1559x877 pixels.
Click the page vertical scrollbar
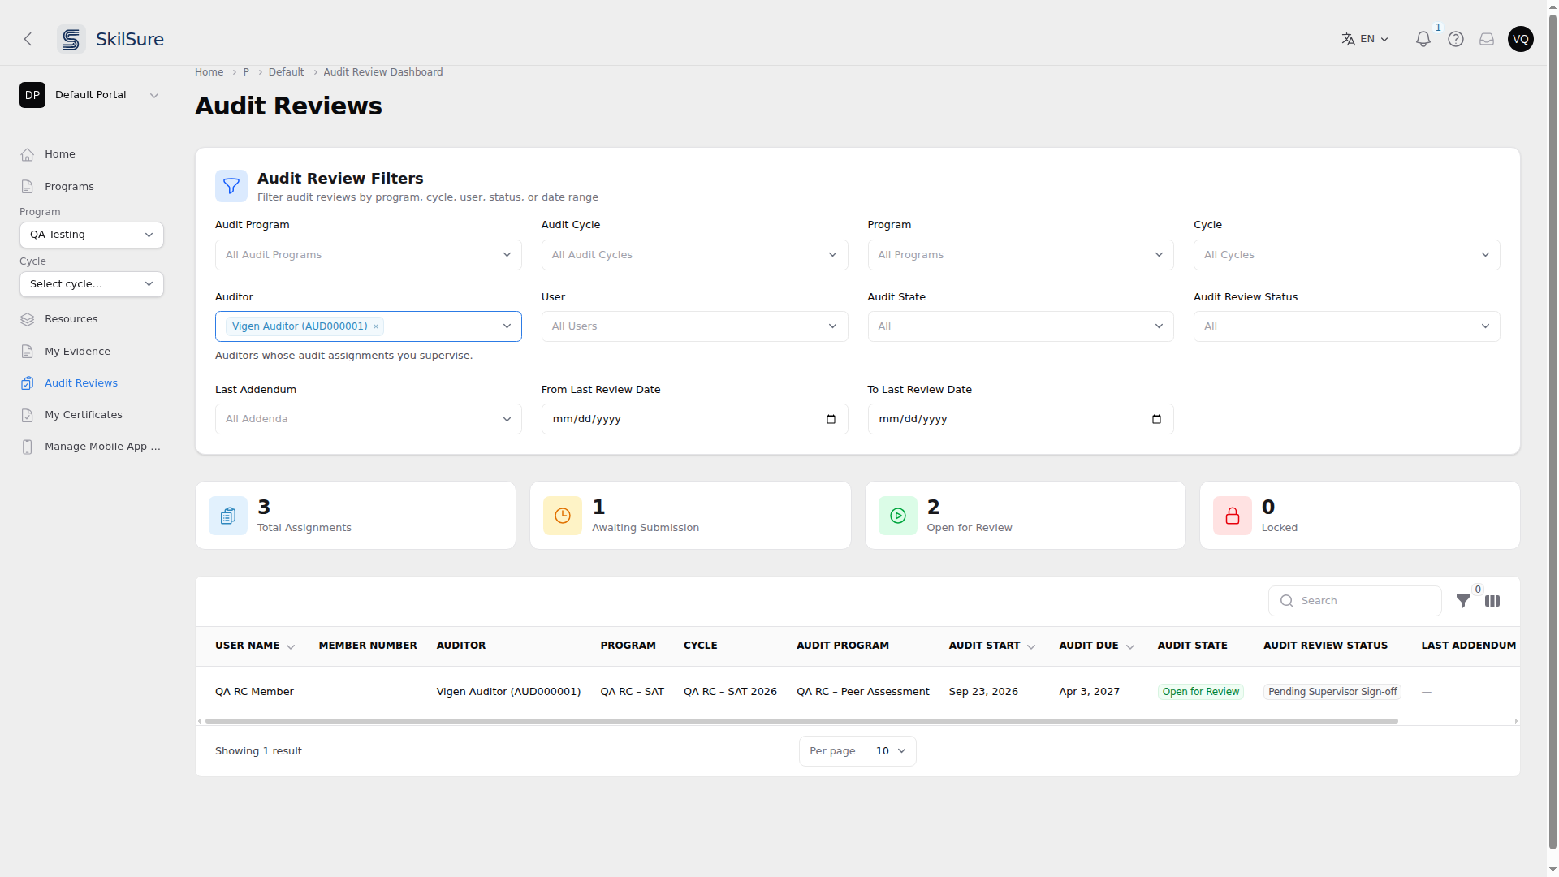pyautogui.click(x=1553, y=430)
